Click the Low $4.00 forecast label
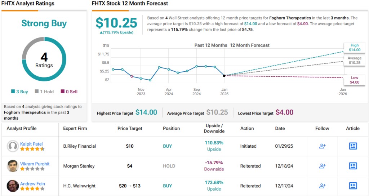Screen dimensions: 369x196 point(354,80)
